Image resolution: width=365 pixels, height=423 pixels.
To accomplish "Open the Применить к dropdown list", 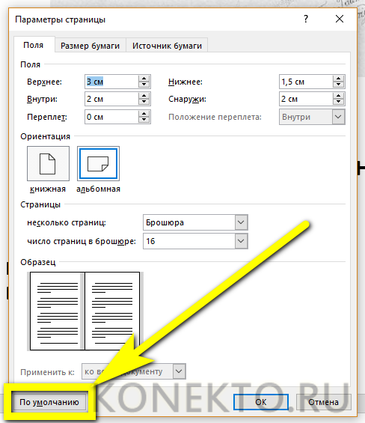I will click(179, 371).
